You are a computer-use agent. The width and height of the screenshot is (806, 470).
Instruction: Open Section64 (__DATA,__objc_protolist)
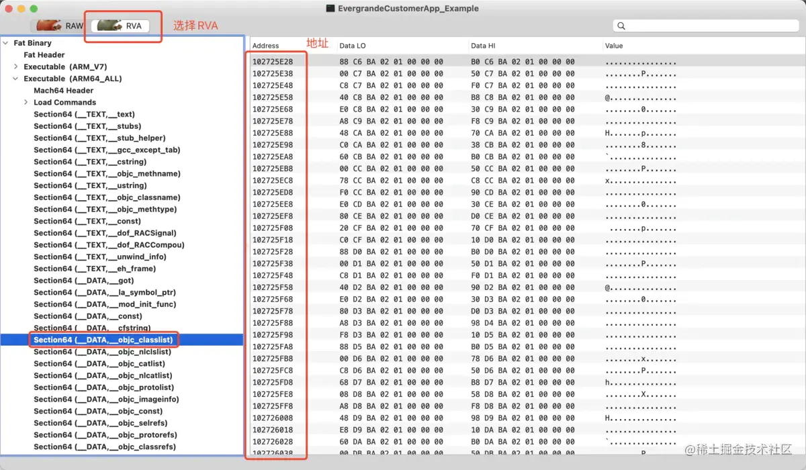point(104,387)
